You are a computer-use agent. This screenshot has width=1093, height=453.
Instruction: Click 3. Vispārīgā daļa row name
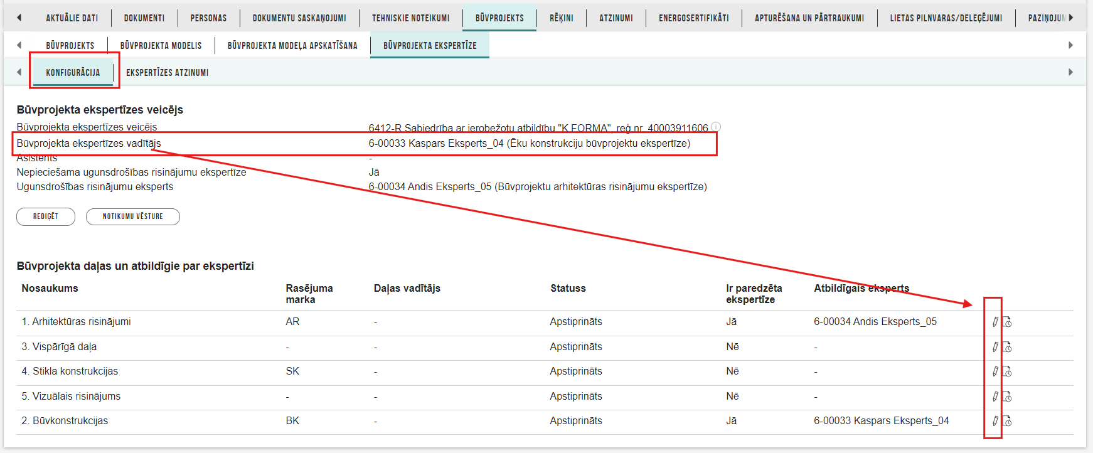click(x=59, y=347)
